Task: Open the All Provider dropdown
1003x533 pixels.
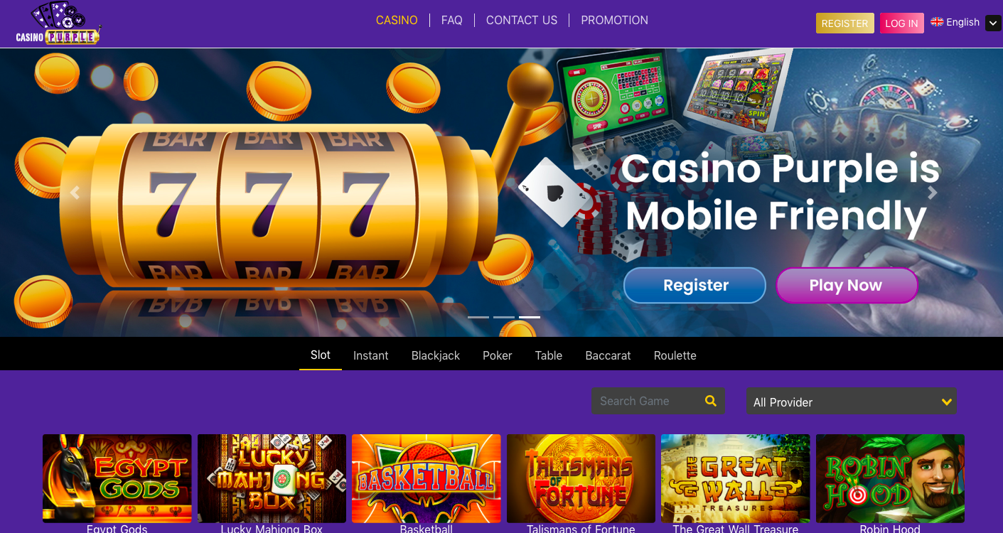Action: tap(851, 402)
